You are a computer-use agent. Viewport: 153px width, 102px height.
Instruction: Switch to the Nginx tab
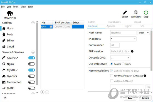128,26
